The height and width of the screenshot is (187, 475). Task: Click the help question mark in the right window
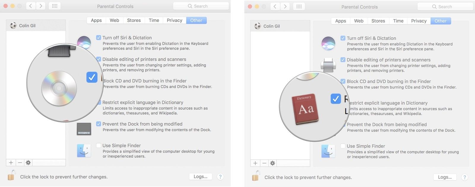464,177
